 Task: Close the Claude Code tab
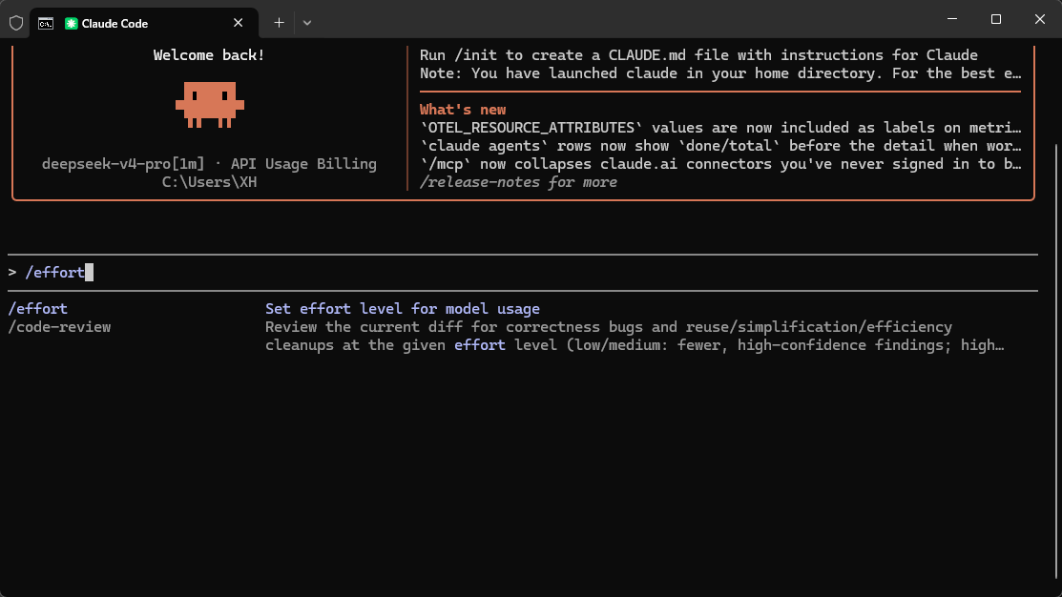238,23
